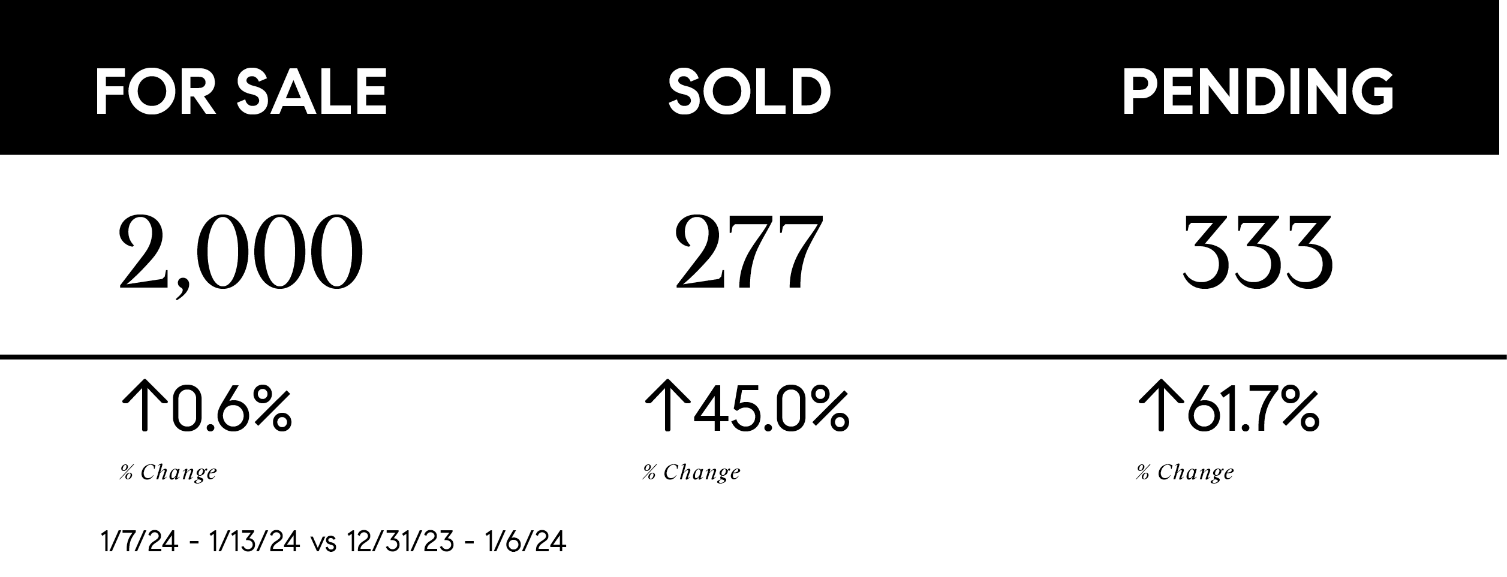Click the 1/7/24 - 1/13/24 date range
This screenshot has height=577, width=1507.
pos(200,543)
